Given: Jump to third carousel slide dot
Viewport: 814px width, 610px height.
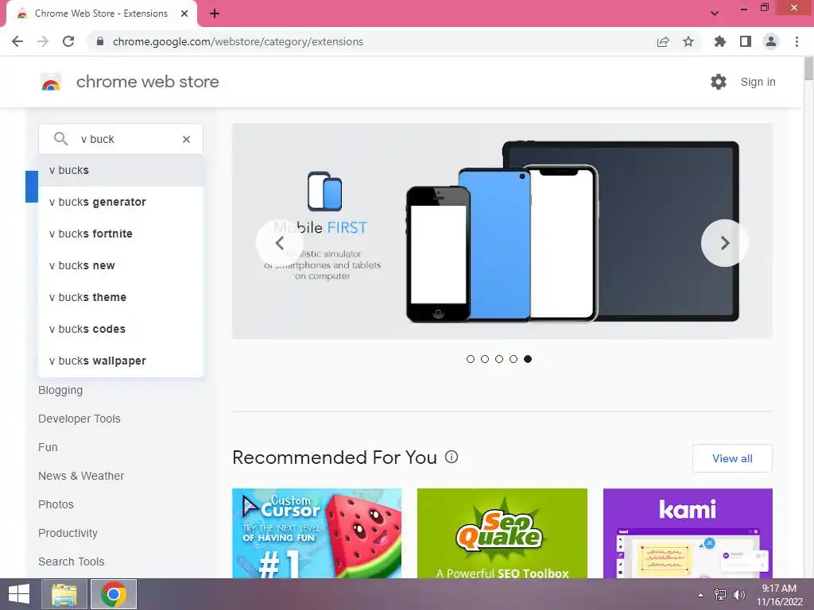Looking at the screenshot, I should pyautogui.click(x=499, y=359).
